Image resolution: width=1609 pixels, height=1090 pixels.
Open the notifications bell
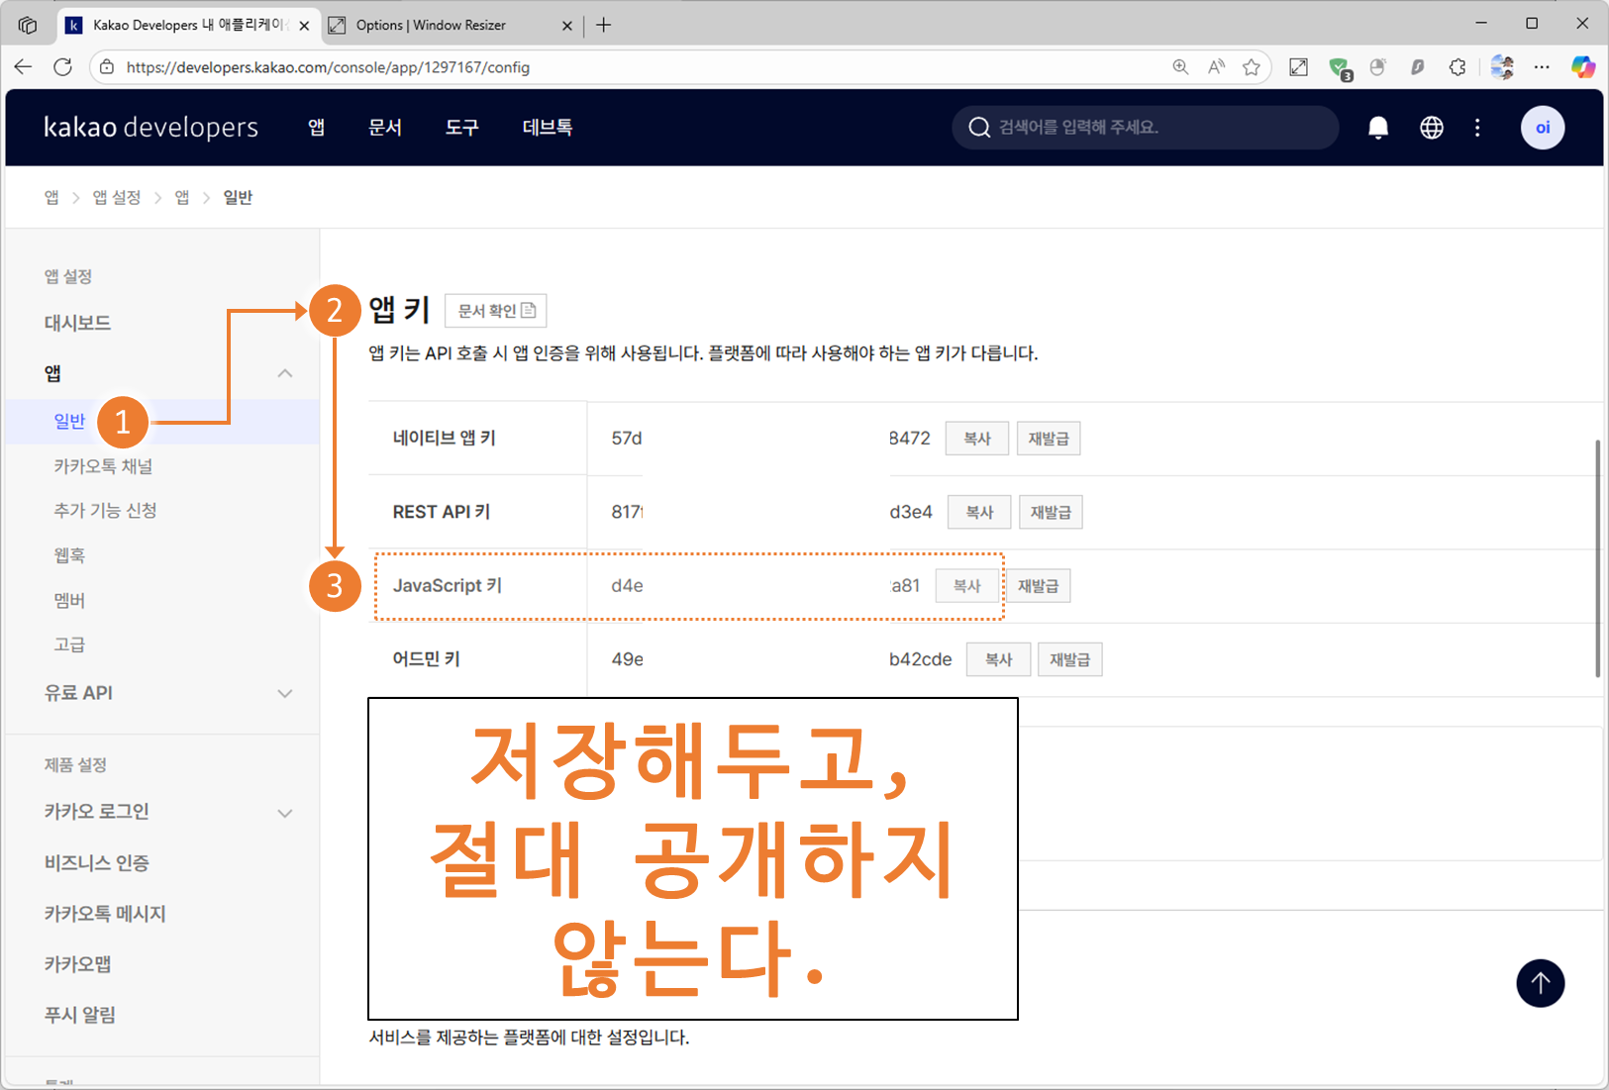[1377, 128]
